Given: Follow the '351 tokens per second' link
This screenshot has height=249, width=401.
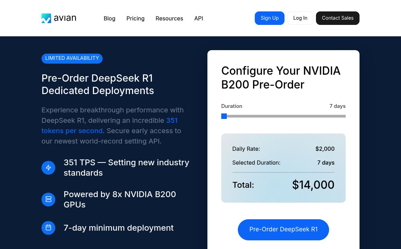Looking at the screenshot, I should 72,131.
